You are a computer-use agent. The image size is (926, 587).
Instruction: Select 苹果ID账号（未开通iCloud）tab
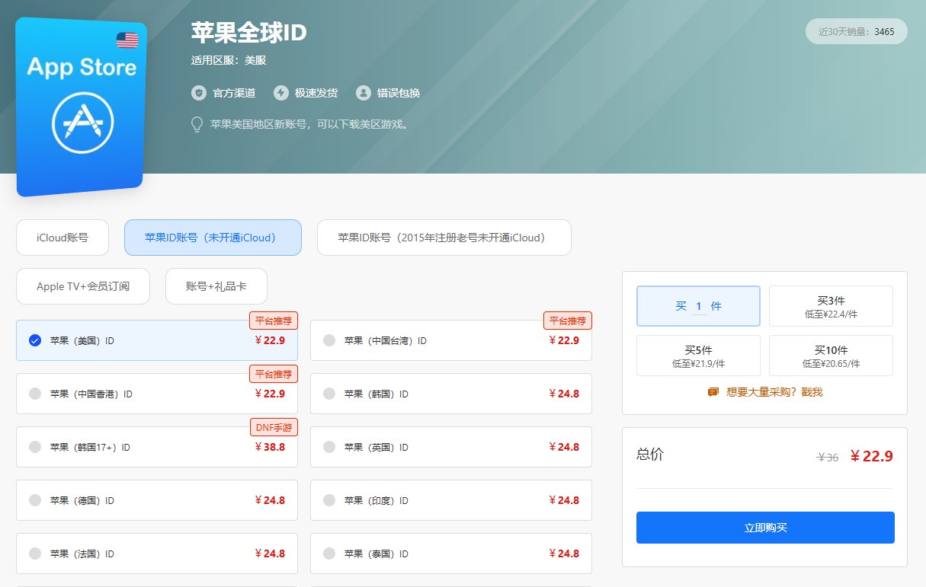click(213, 238)
